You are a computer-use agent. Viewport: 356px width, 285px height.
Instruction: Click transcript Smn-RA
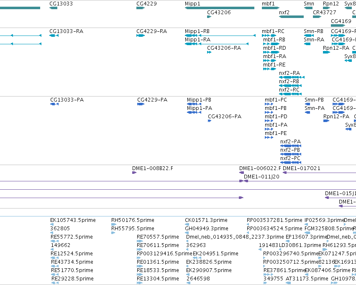tap(314, 39)
